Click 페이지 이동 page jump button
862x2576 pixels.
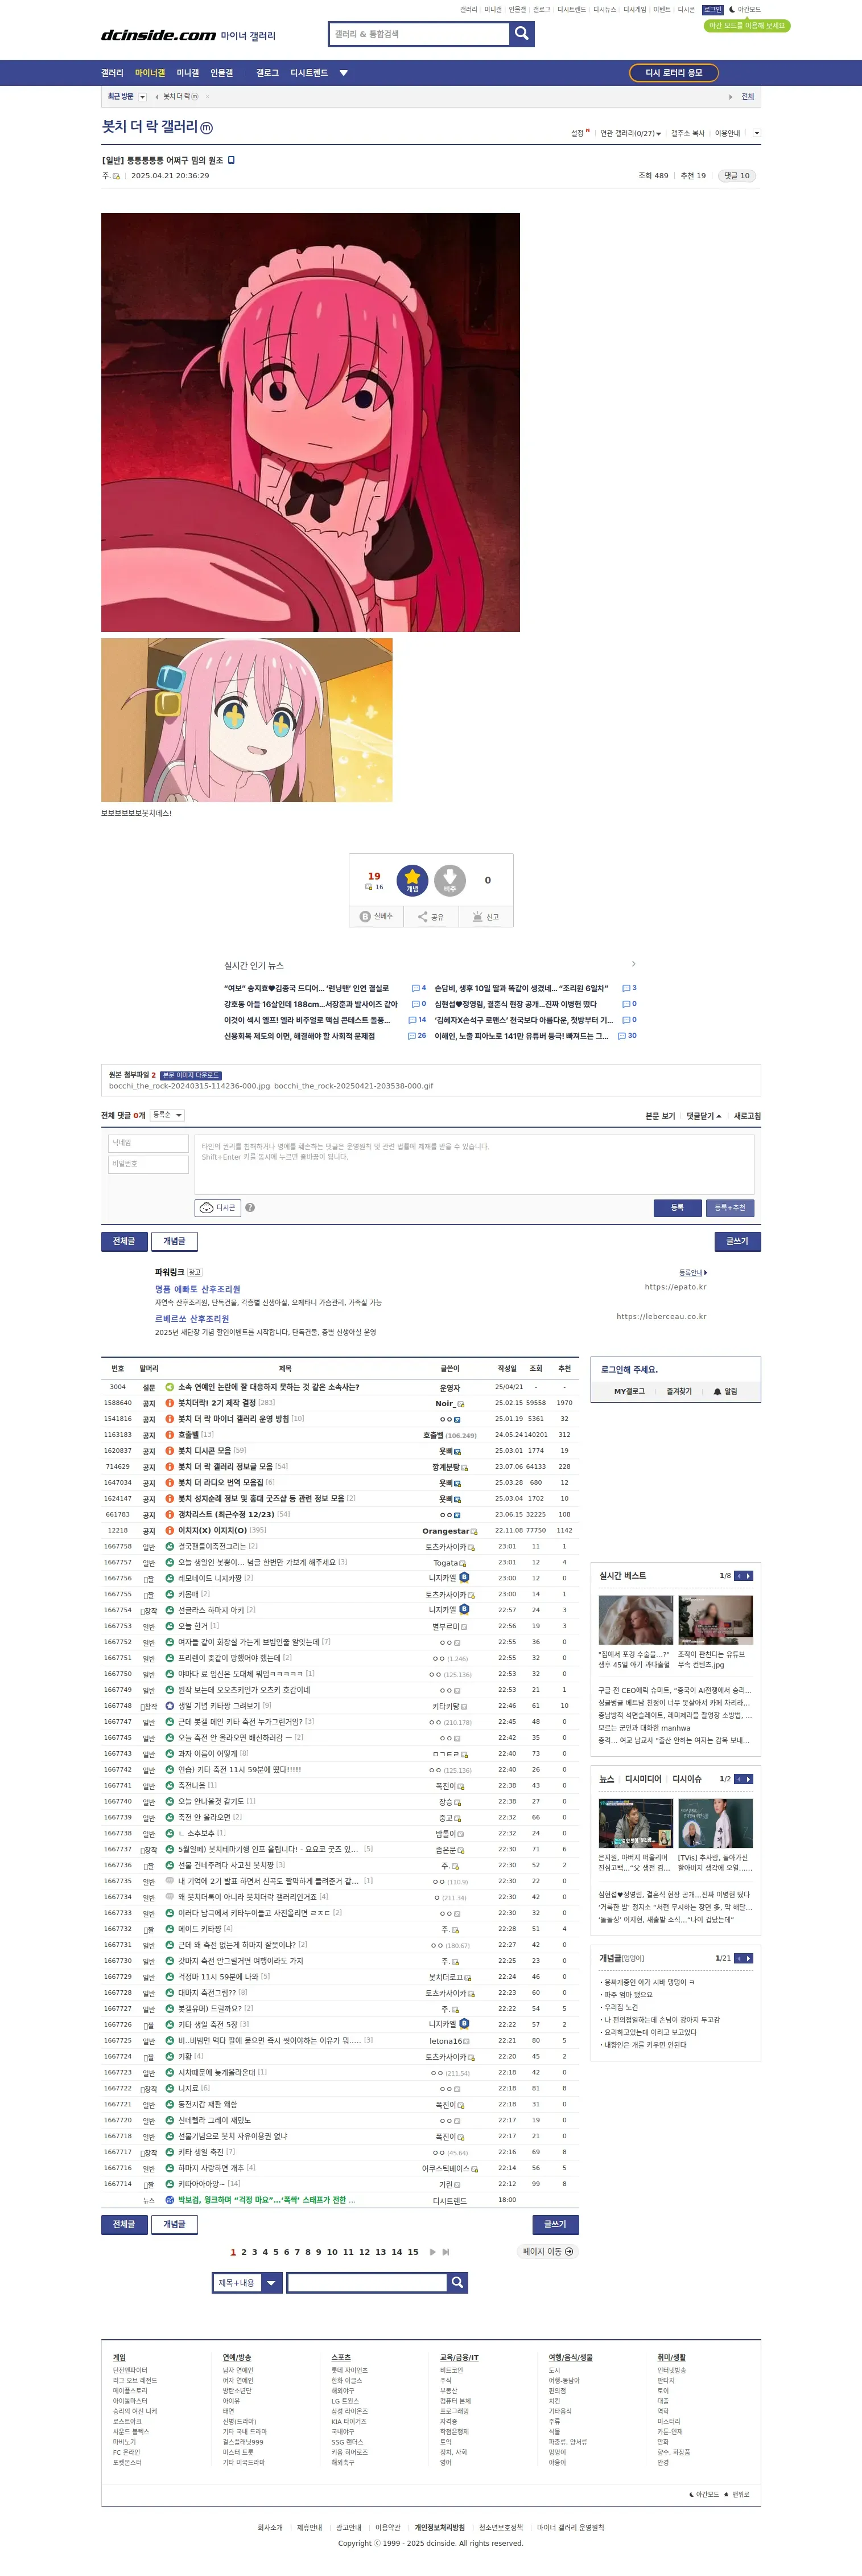click(x=548, y=2252)
